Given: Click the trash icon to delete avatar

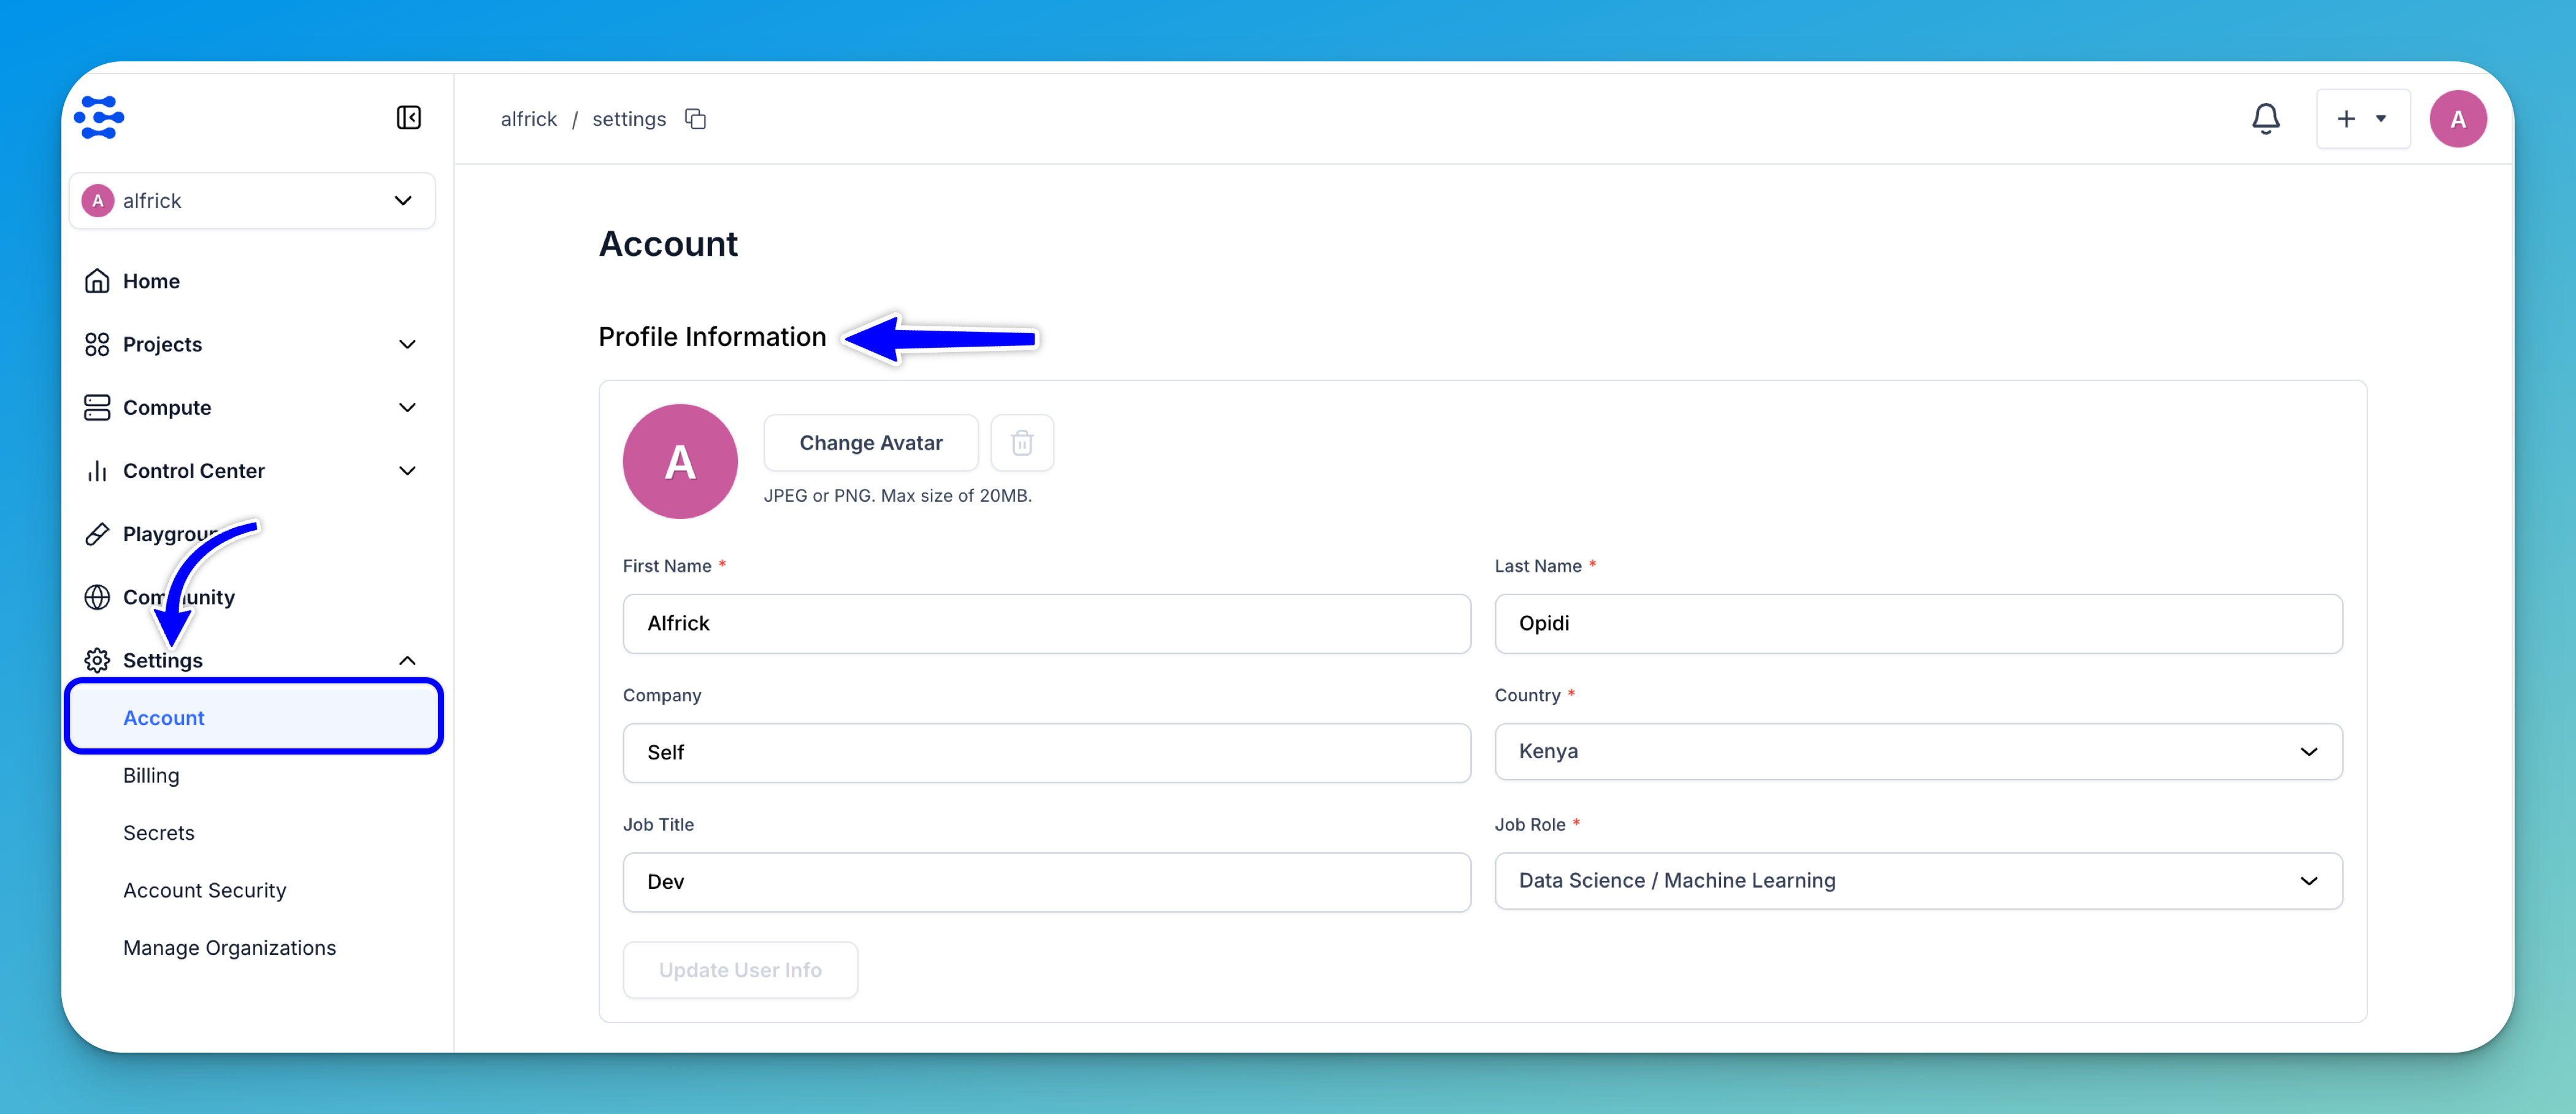Looking at the screenshot, I should (x=1021, y=443).
